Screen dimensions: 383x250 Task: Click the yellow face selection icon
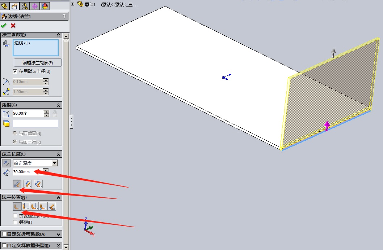pyautogui.click(x=7, y=123)
